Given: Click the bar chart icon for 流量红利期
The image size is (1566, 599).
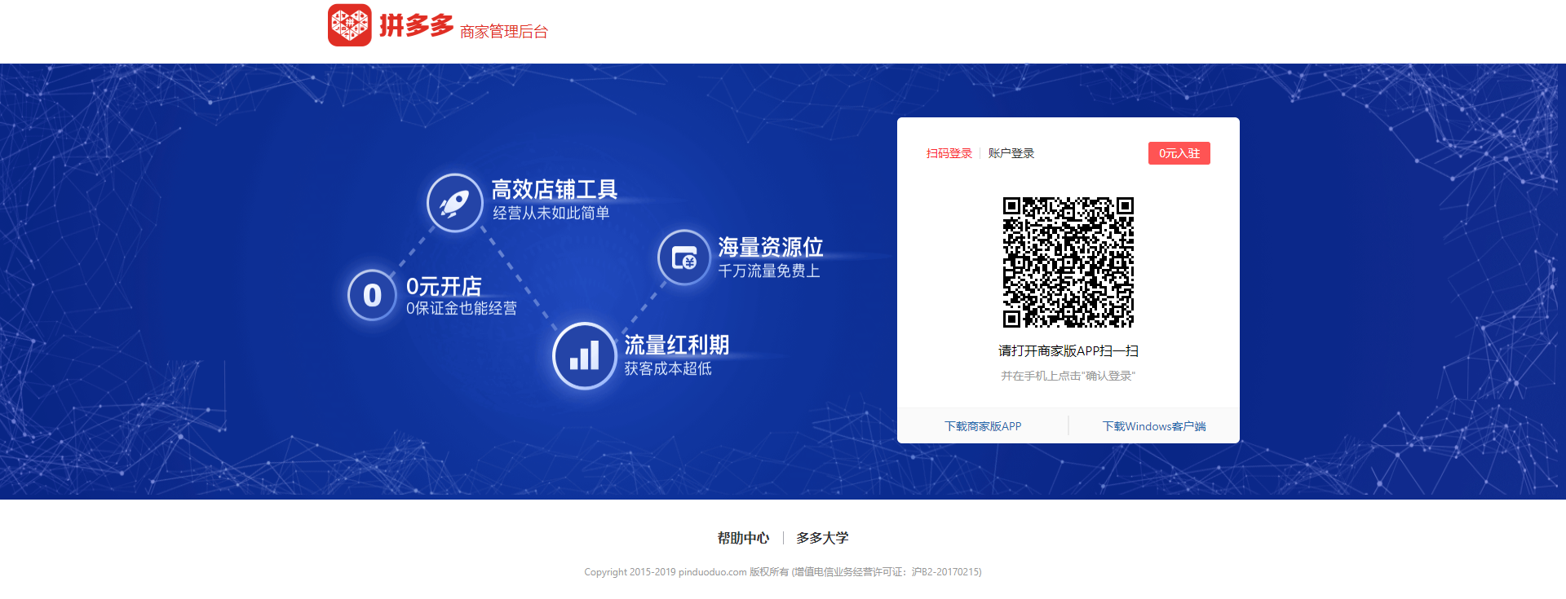Looking at the screenshot, I should tap(584, 356).
